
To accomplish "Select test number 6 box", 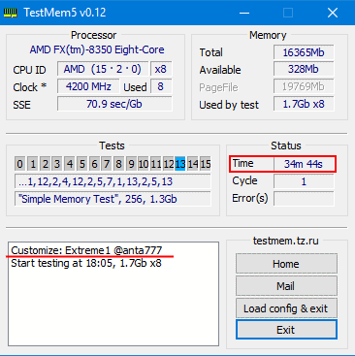I will click(x=94, y=164).
